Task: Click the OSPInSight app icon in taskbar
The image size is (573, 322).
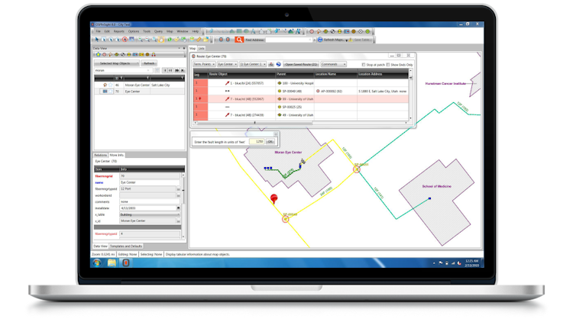Action: (x=126, y=262)
